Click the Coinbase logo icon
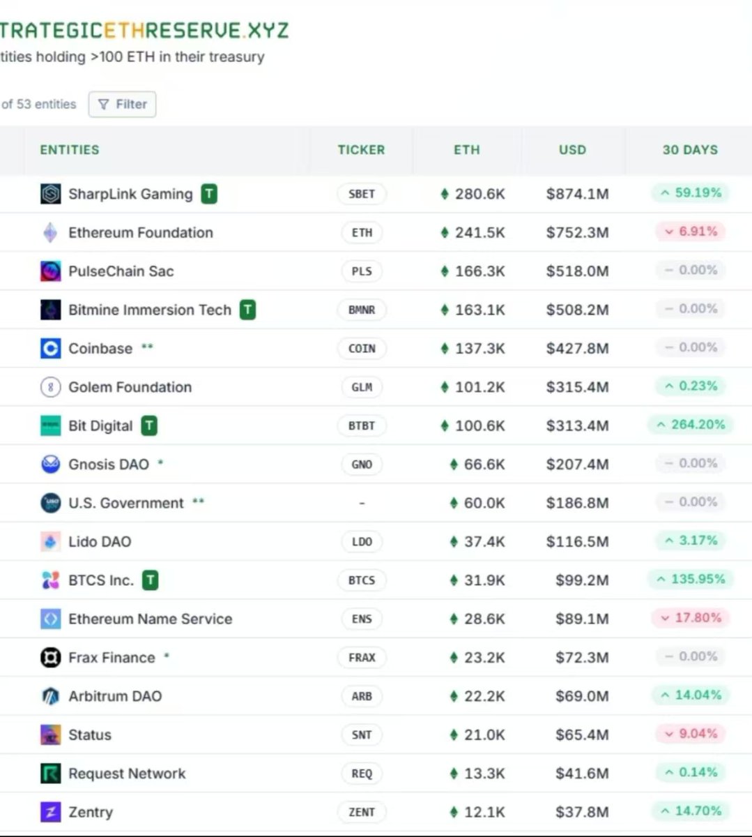This screenshot has height=837, width=752. coord(50,349)
